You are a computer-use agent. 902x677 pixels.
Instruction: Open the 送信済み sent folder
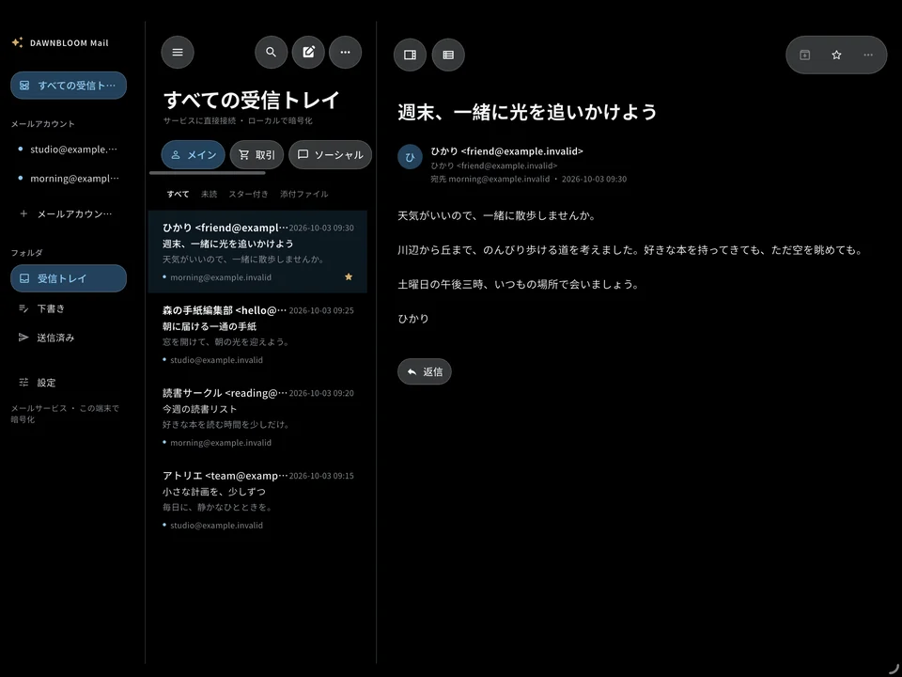point(69,338)
